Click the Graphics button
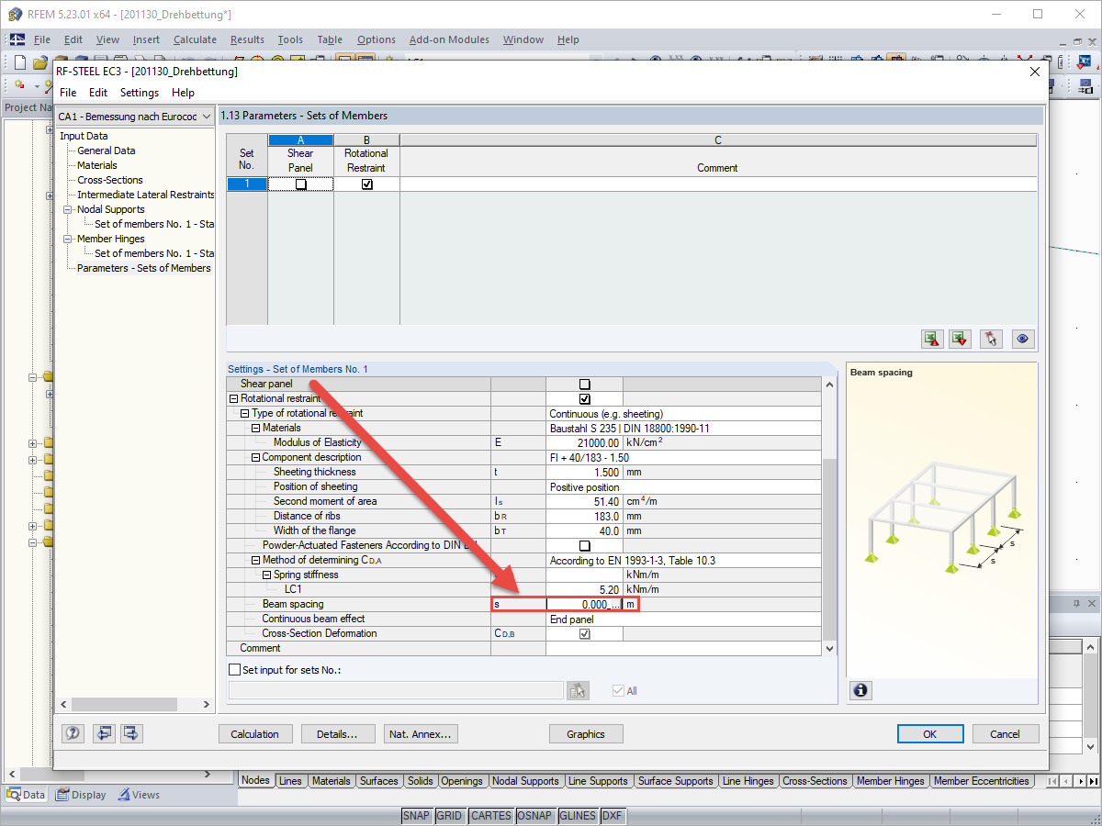 (586, 734)
